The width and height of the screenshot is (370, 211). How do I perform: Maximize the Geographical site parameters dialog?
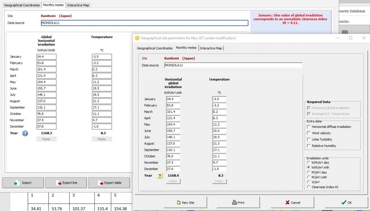351,38
